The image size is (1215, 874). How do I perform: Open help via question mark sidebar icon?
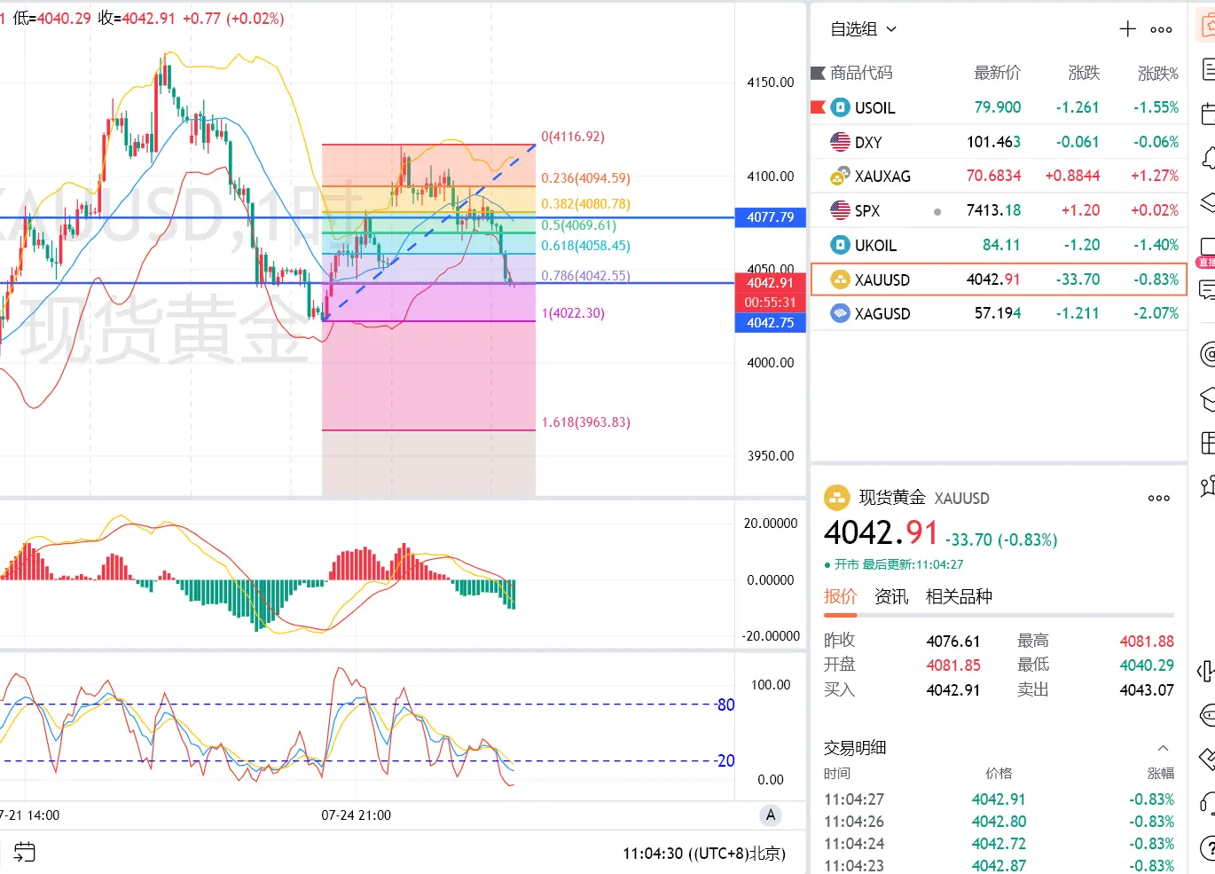[x=1207, y=847]
